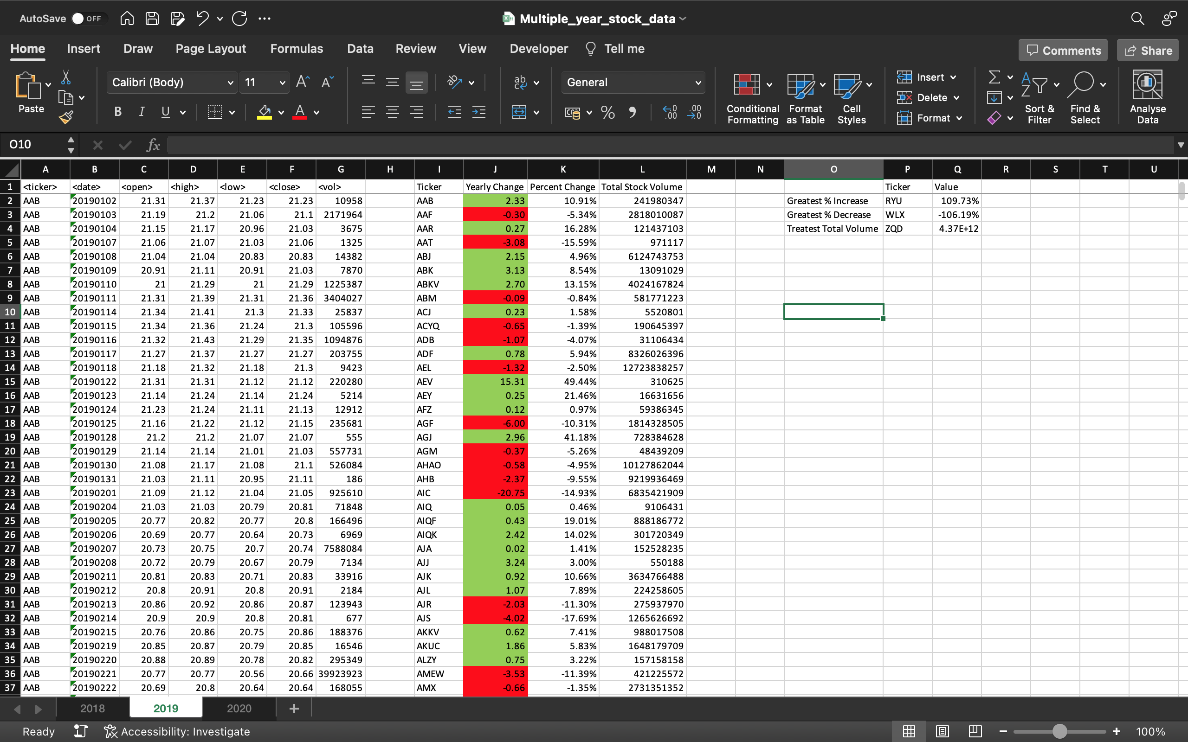The image size is (1188, 742).
Task: Click the Conditional Formatting icon
Action: click(747, 85)
